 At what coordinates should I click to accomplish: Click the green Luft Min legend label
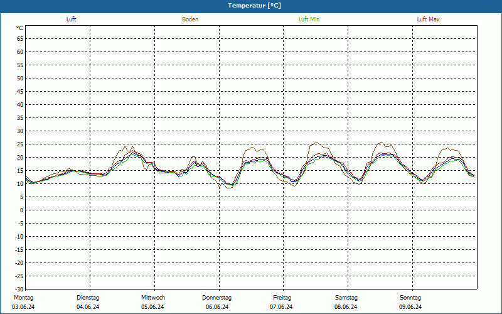pos(309,19)
